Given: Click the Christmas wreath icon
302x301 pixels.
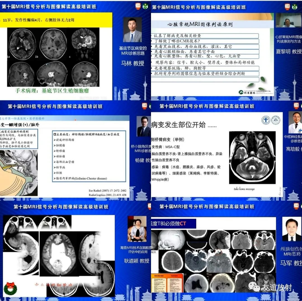Looking at the screenshot, I should coord(10,288).
